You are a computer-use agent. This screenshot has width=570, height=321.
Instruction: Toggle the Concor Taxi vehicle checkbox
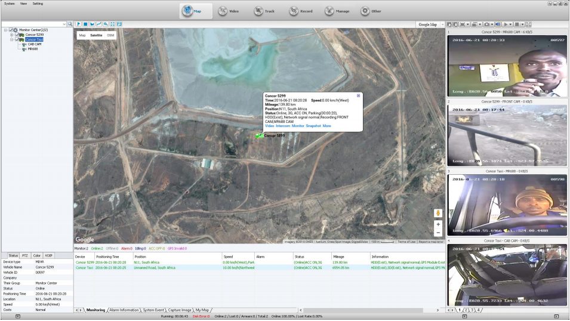click(17, 39)
